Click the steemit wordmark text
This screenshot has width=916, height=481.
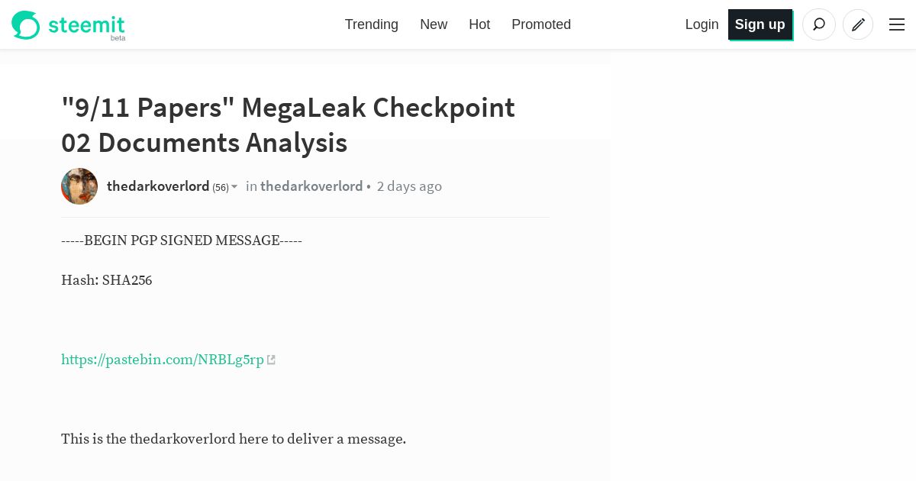click(86, 25)
